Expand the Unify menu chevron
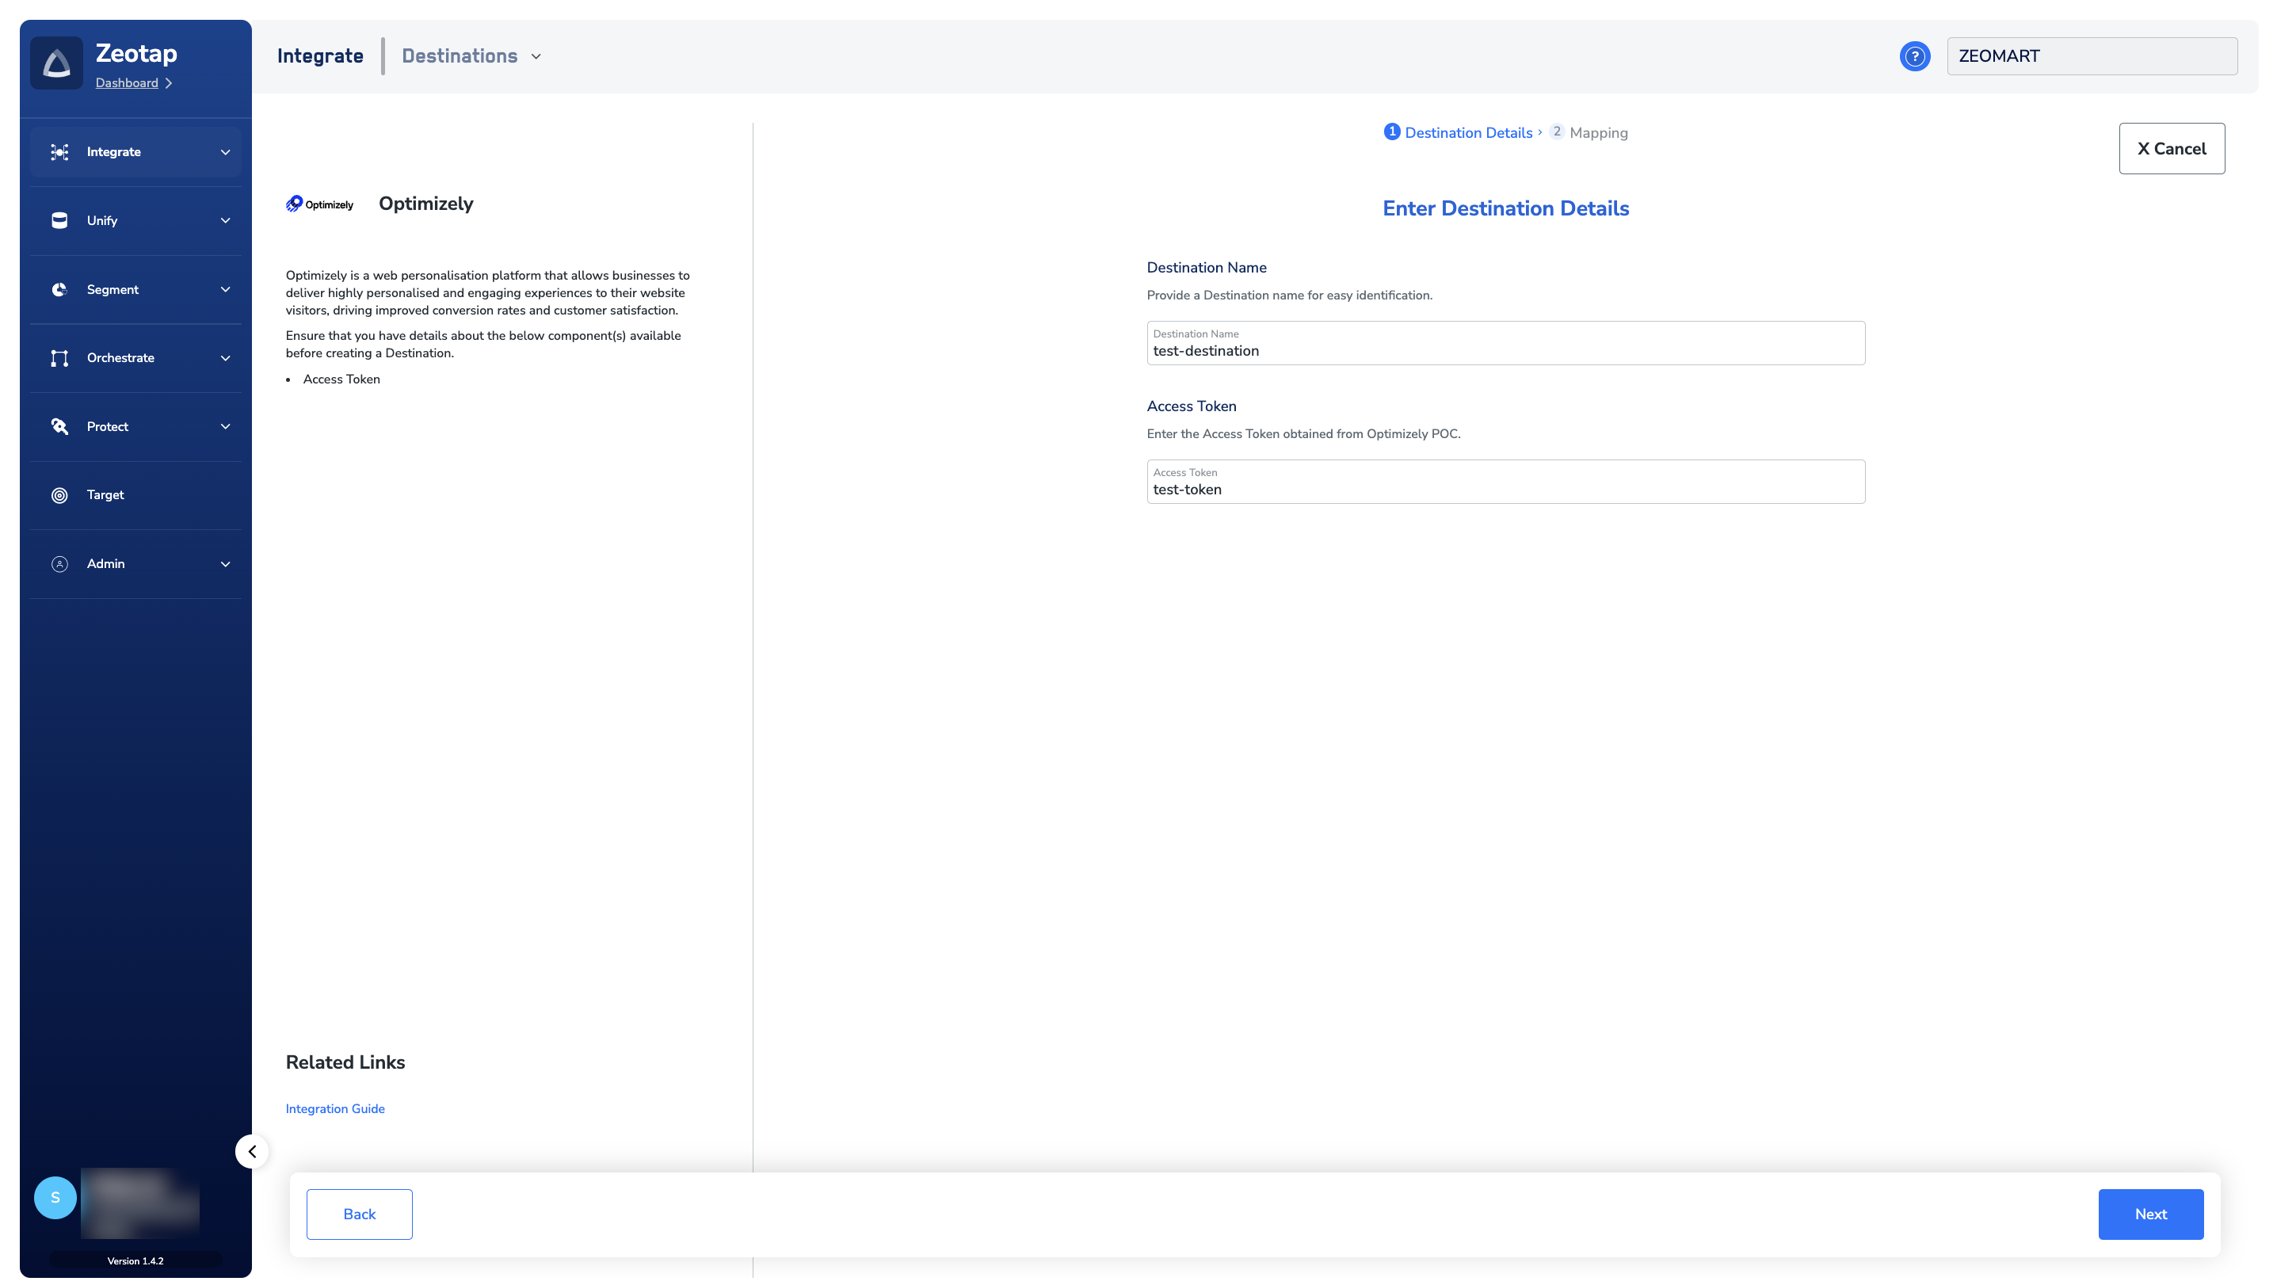 pos(224,221)
